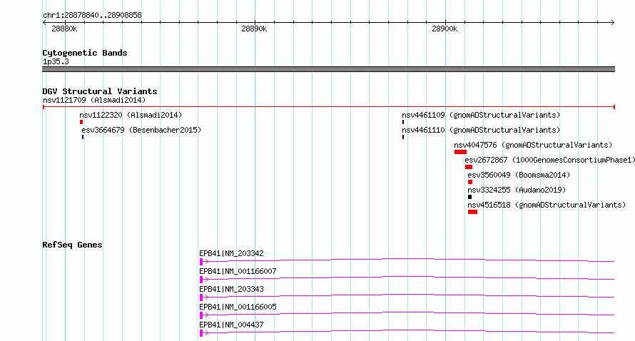Click the 28880k ruler label
The height and width of the screenshot is (341, 635).
(x=64, y=29)
